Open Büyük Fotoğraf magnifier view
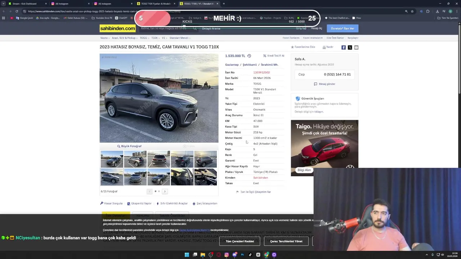The height and width of the screenshot is (259, 461). (129, 146)
